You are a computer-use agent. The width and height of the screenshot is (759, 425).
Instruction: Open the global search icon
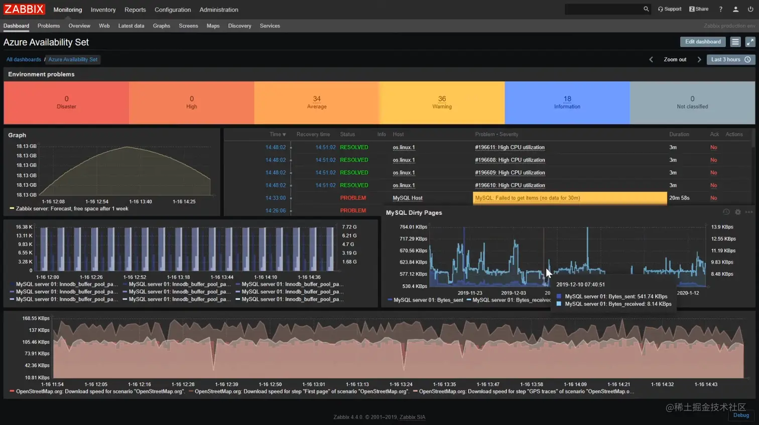(646, 9)
